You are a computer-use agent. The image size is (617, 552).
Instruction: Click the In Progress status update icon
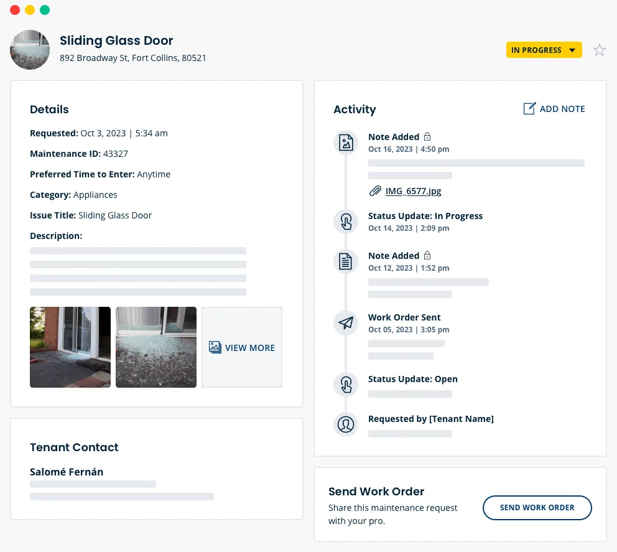point(346,222)
